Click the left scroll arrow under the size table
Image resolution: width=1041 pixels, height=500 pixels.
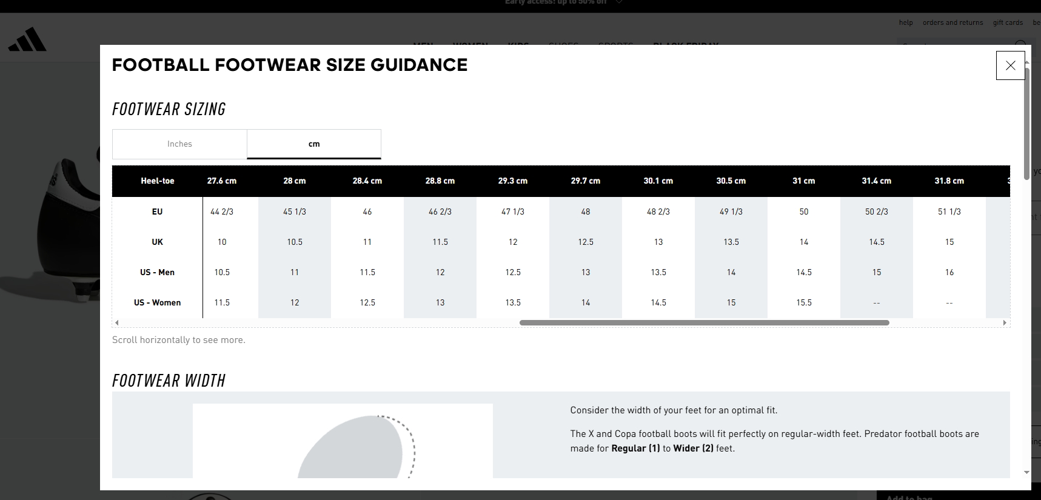(x=117, y=322)
